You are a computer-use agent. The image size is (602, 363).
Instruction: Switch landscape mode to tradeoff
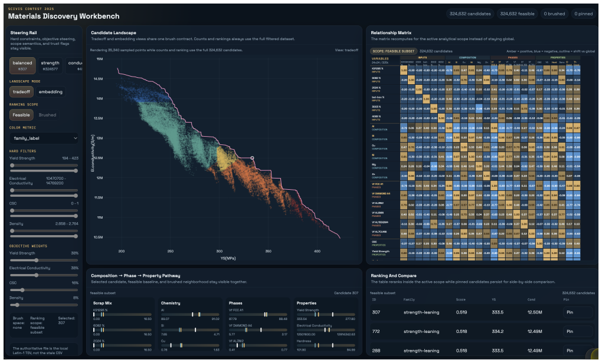[21, 92]
